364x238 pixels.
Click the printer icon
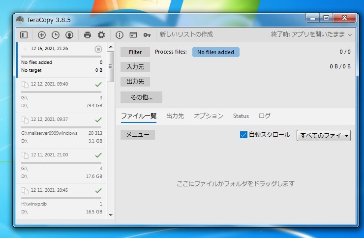click(87, 35)
